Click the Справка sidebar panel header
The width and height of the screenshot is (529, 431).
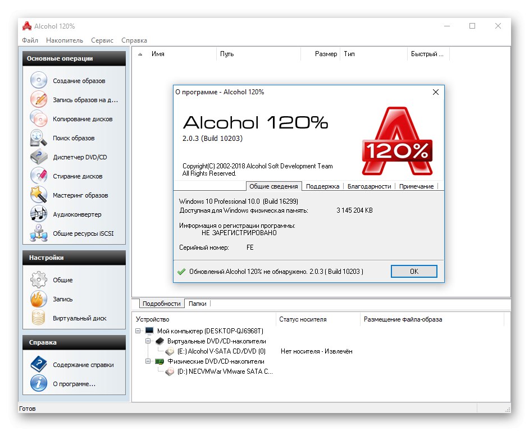click(74, 342)
